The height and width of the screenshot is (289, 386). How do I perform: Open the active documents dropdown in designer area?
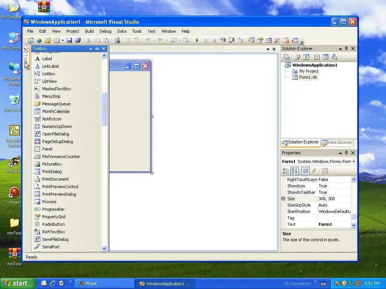coord(268,49)
